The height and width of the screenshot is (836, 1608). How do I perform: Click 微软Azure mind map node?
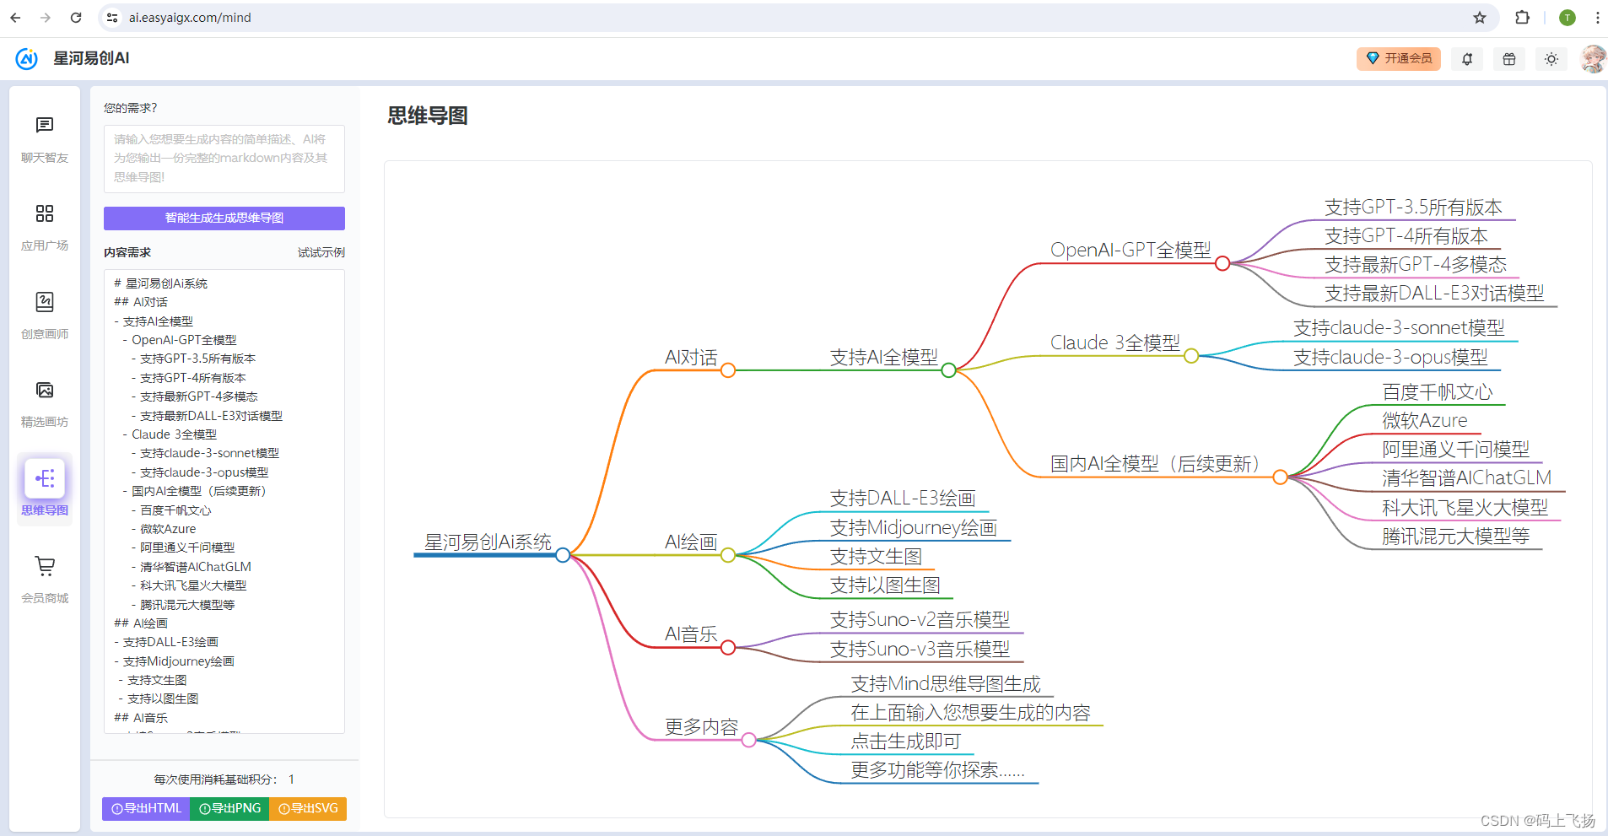1424,421
